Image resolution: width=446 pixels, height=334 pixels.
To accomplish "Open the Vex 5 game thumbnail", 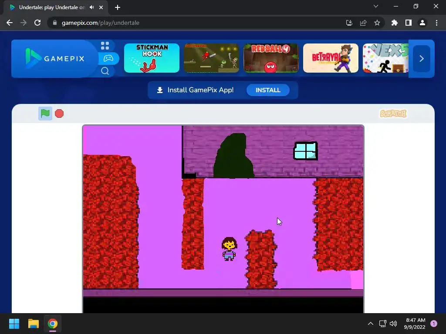I will pos(385,58).
